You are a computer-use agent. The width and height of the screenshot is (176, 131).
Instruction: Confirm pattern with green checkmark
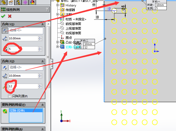point(3,16)
